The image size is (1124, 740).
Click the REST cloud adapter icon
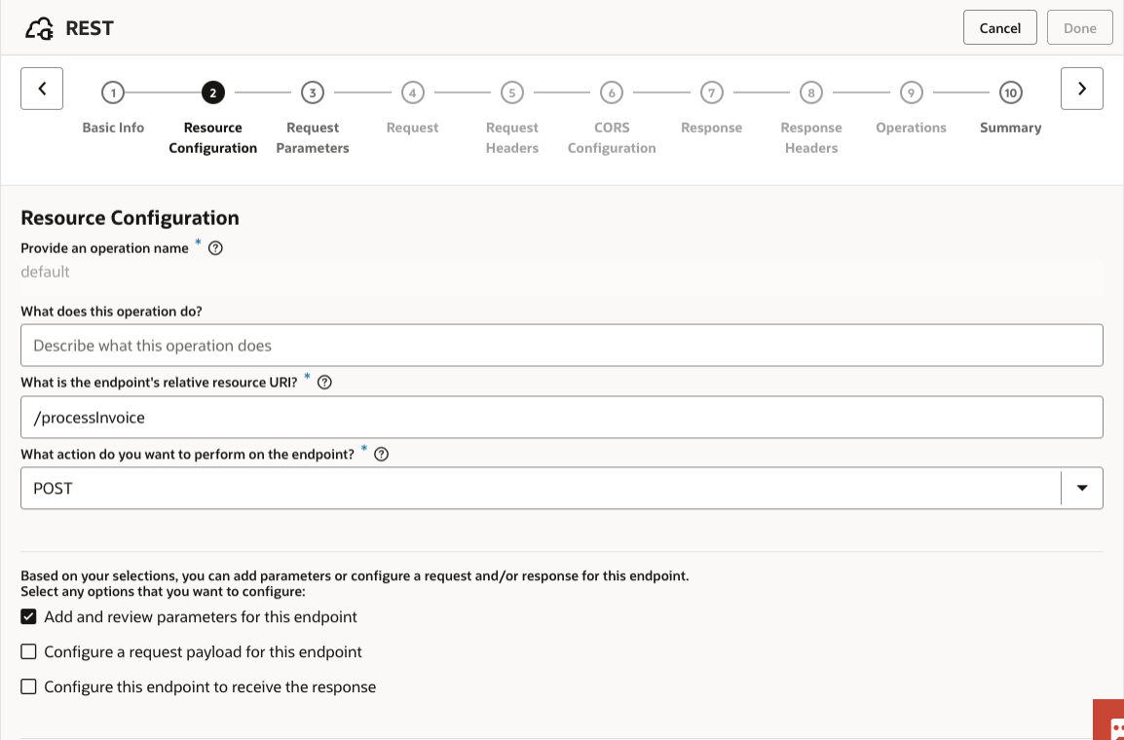coord(40,29)
